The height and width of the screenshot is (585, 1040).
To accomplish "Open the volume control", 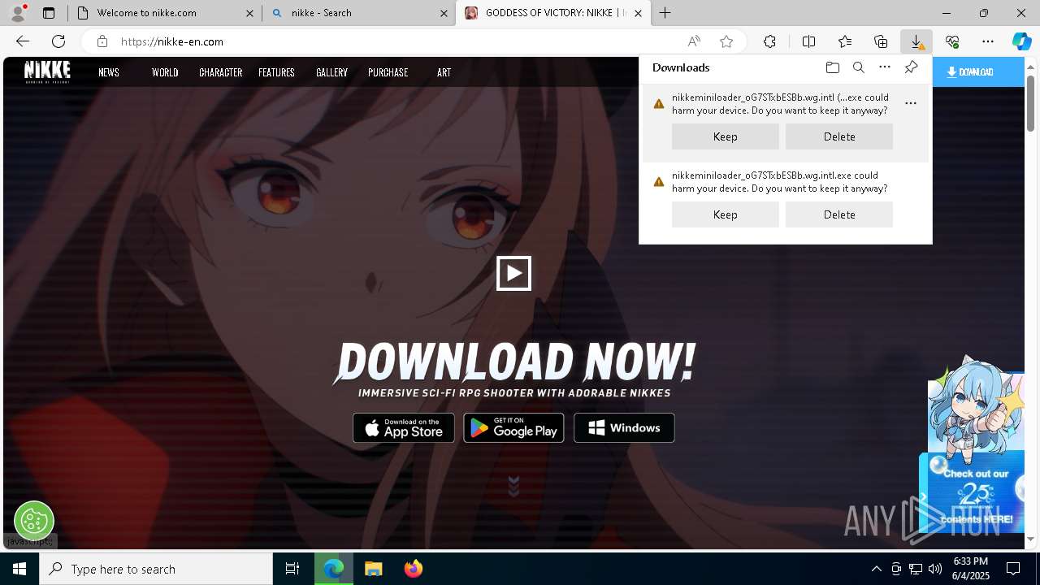I will [934, 569].
